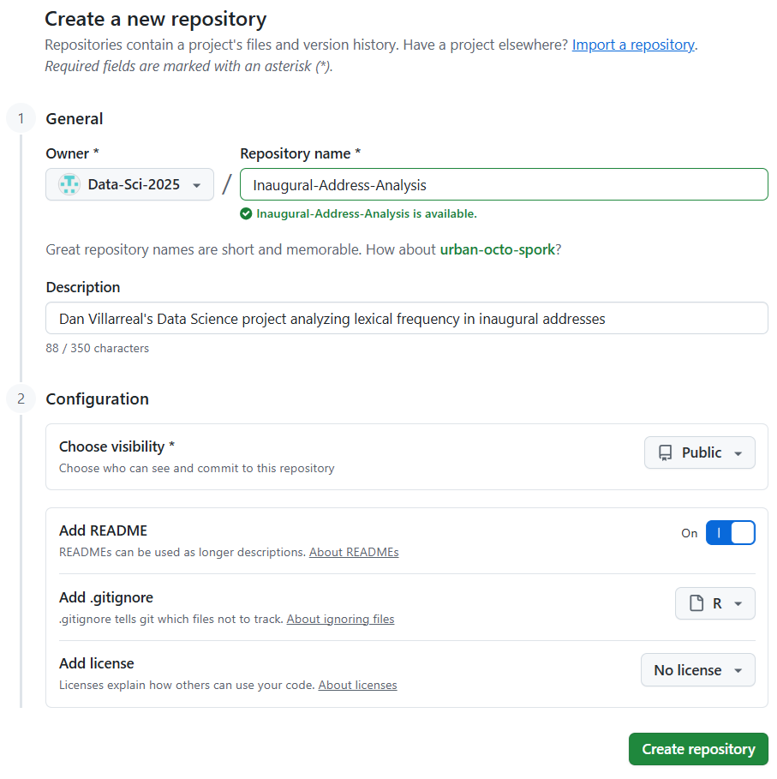Viewport: 777px width, 779px height.
Task: Expand the Public visibility dropdown
Action: 700,452
